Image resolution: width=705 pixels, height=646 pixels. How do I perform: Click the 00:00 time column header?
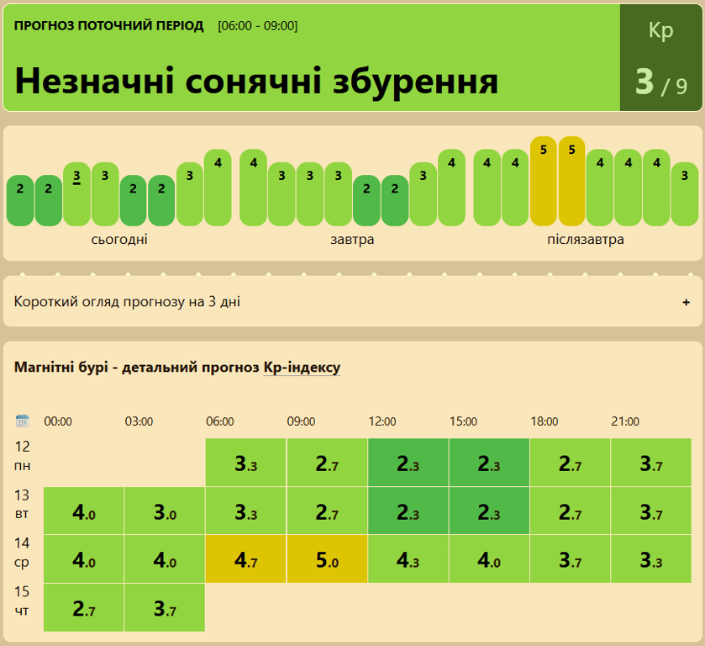pyautogui.click(x=58, y=421)
